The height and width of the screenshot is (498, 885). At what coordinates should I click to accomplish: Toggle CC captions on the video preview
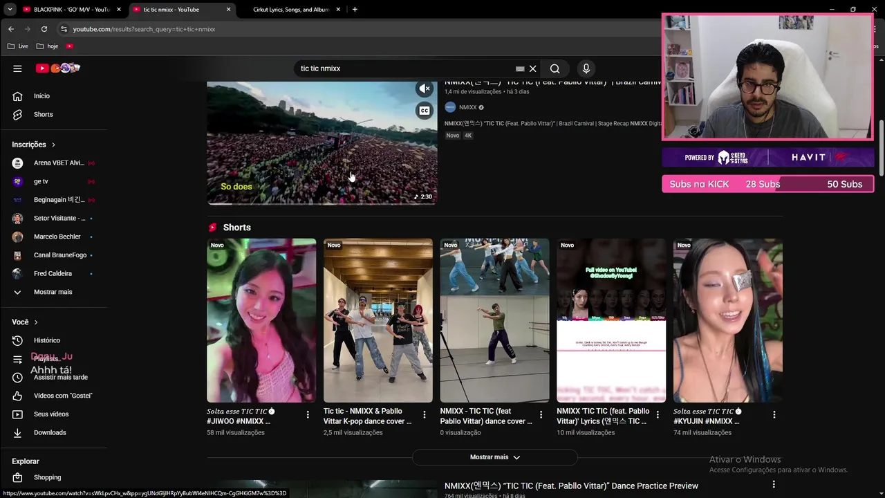click(425, 111)
